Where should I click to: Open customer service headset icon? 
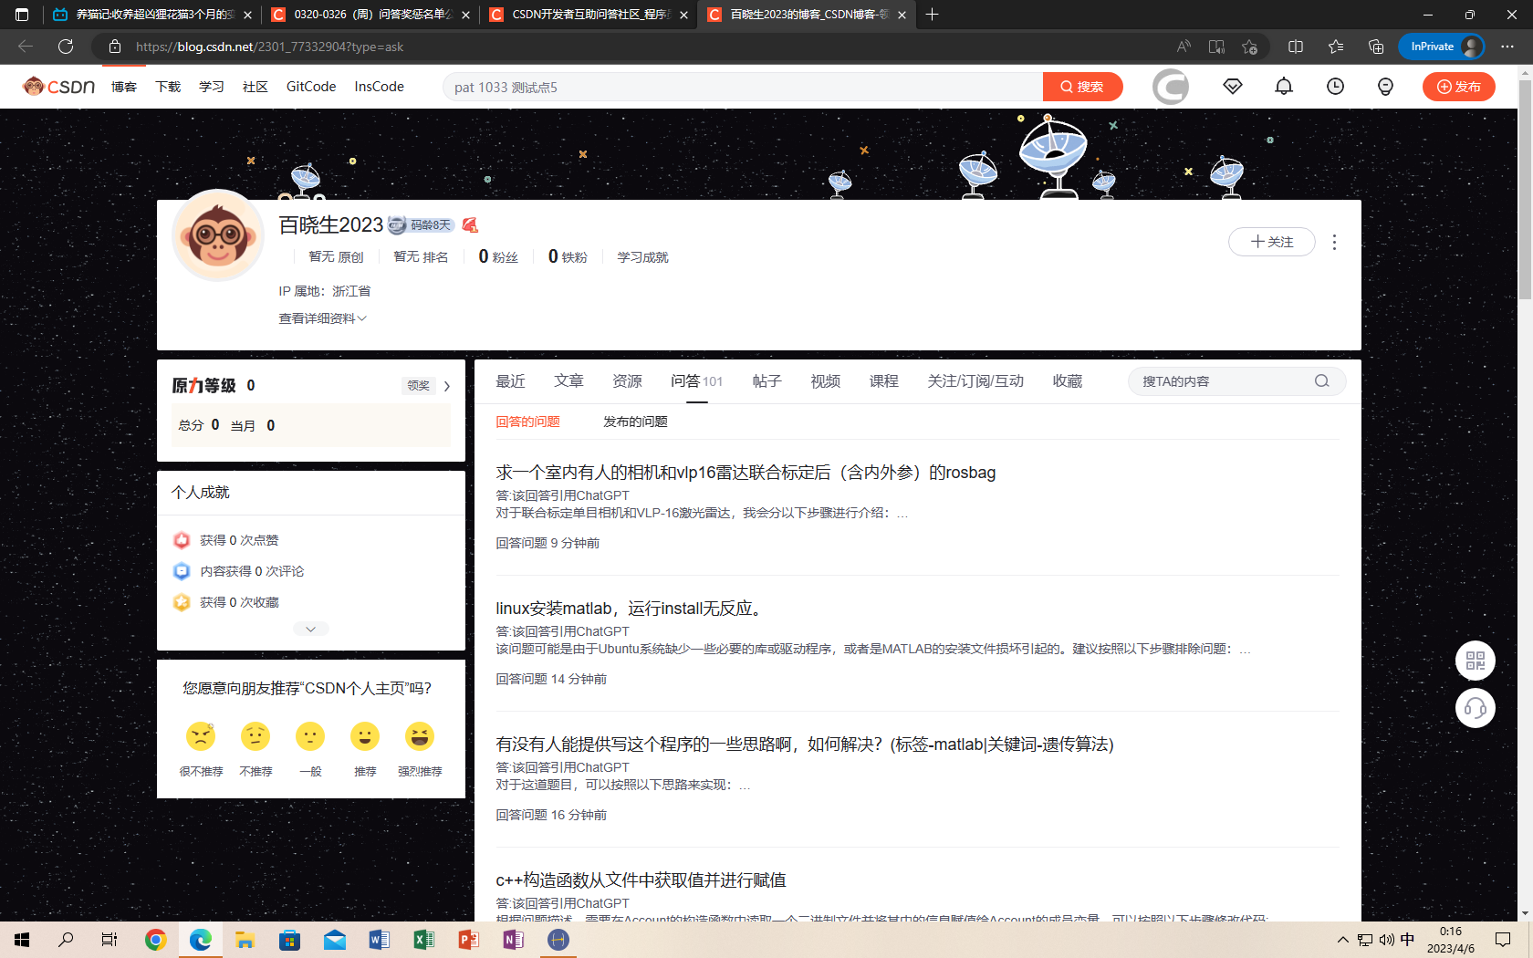(1475, 708)
